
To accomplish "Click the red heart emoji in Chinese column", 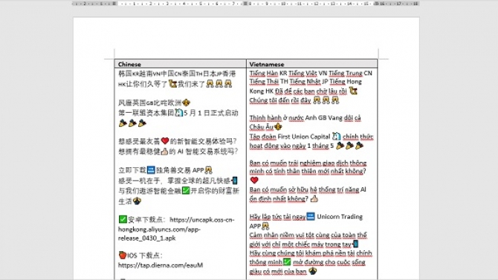I will 165,140.
